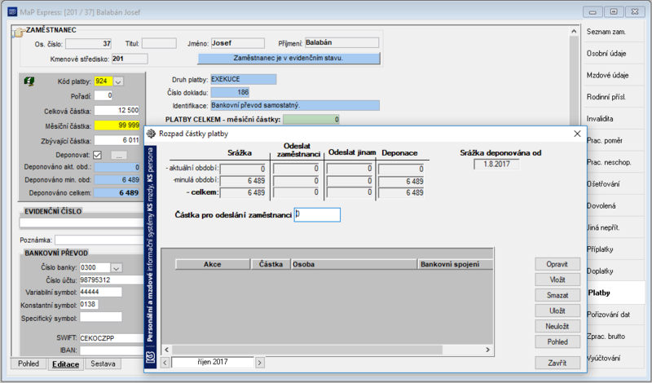Click the Identifikace field Bankovní převod samostatný

[x=295, y=105]
